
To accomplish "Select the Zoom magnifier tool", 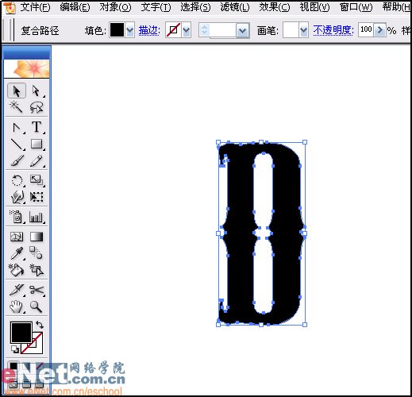I will [37, 306].
